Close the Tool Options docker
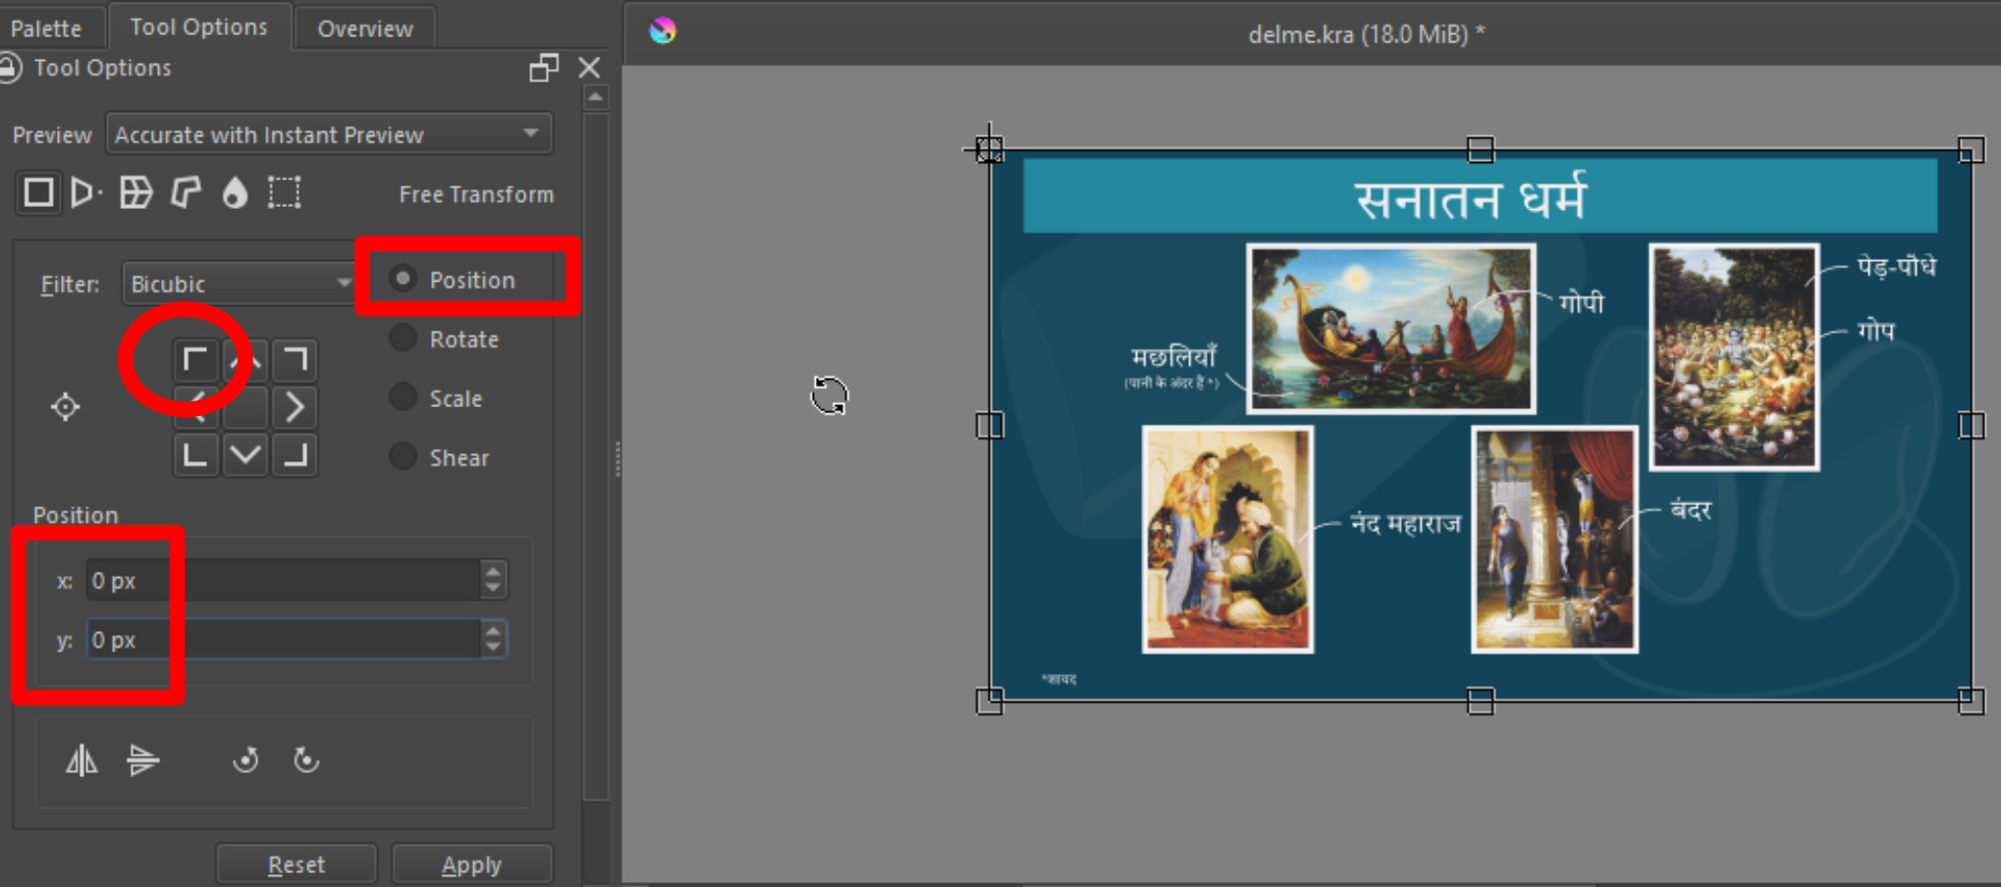This screenshot has width=2001, height=887. click(x=589, y=68)
